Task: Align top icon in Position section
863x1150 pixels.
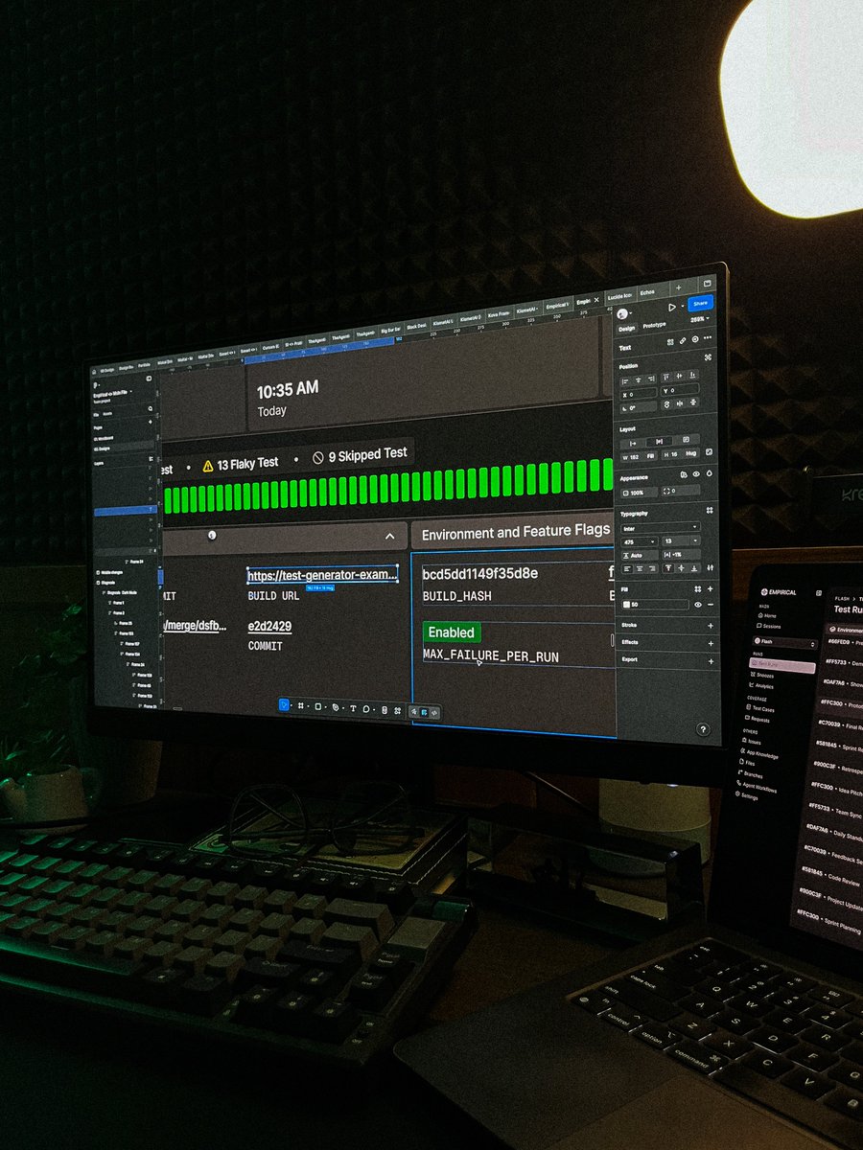Action: pyautogui.click(x=665, y=377)
